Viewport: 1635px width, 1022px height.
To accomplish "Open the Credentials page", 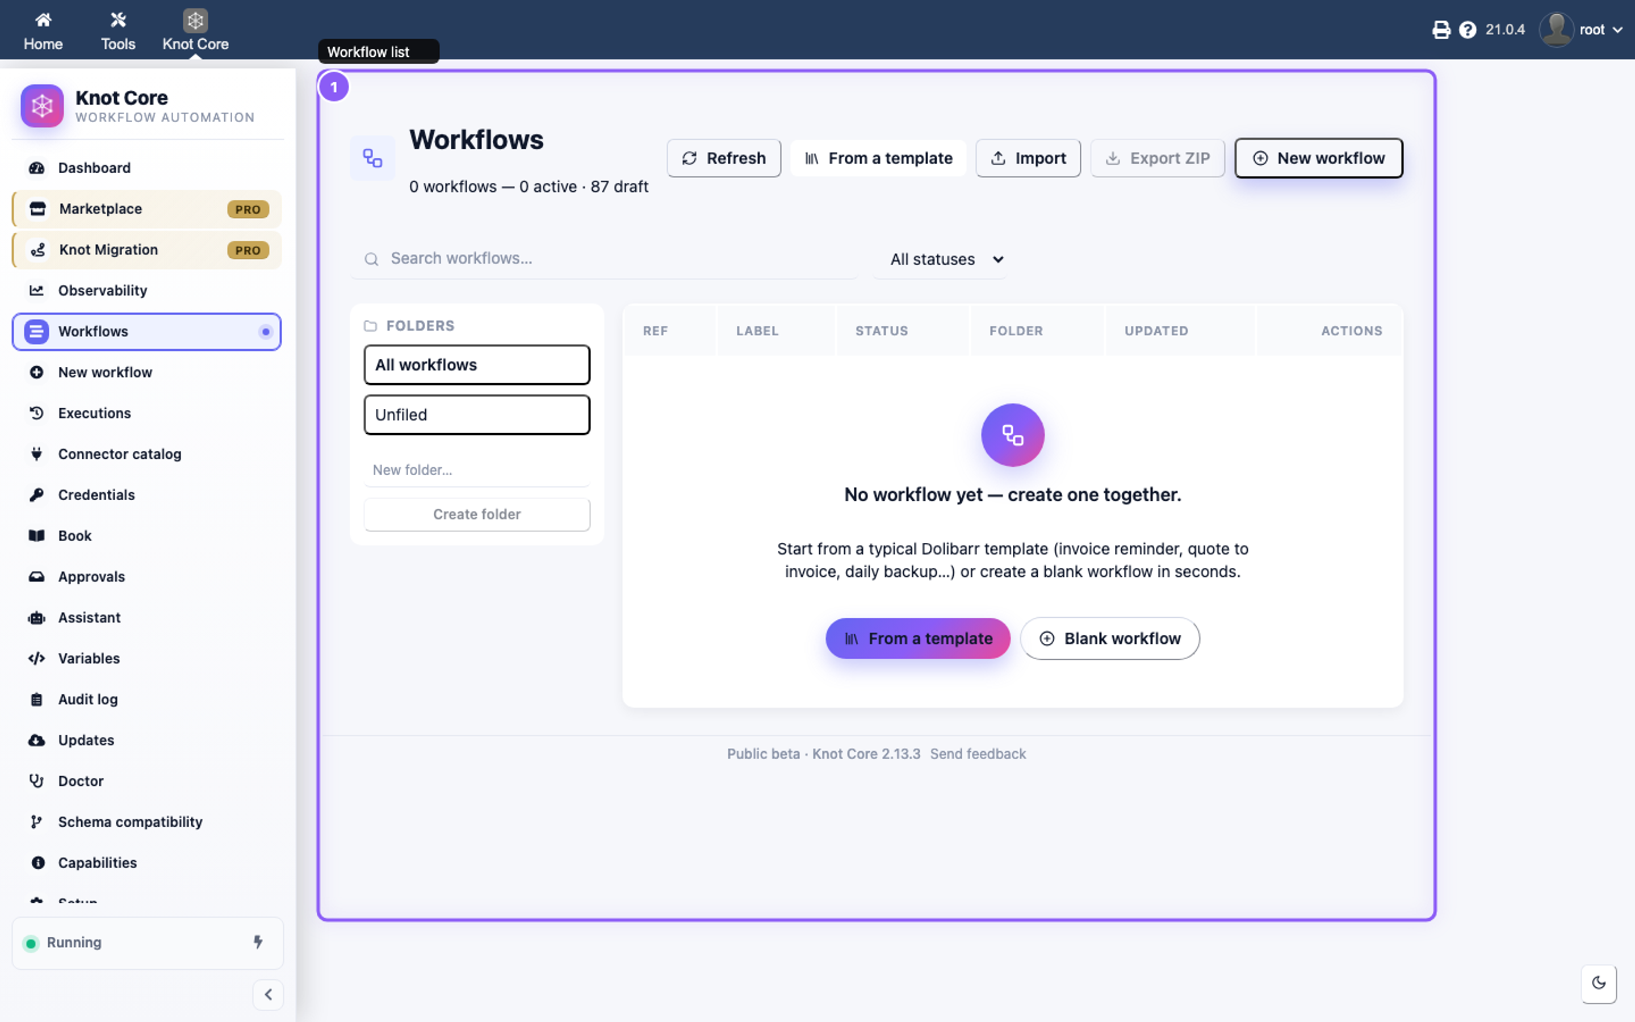I will (146, 495).
